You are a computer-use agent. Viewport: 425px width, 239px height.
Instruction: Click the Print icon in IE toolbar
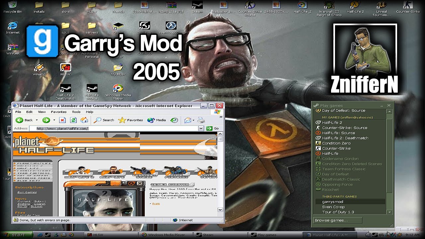coord(201,120)
